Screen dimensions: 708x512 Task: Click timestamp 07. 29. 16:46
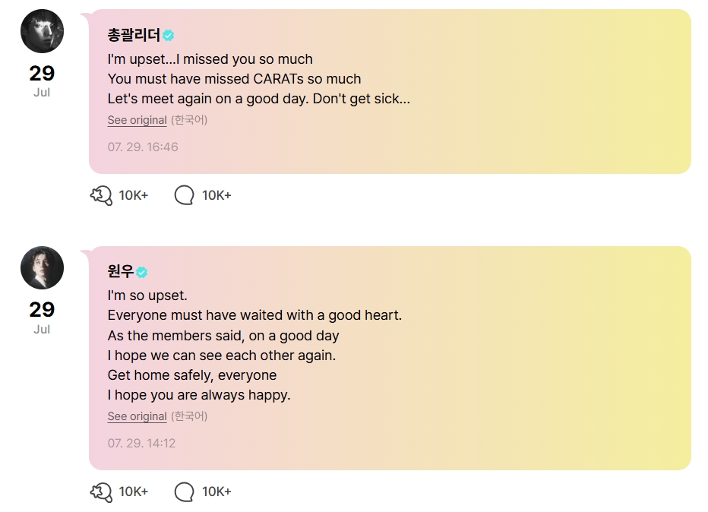[x=143, y=147]
